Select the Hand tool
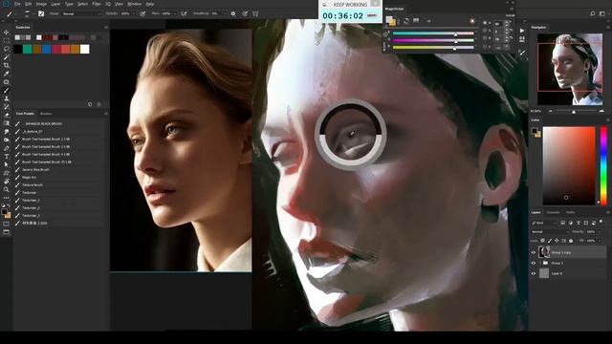Viewport: 612px width, 344px height. click(7, 181)
